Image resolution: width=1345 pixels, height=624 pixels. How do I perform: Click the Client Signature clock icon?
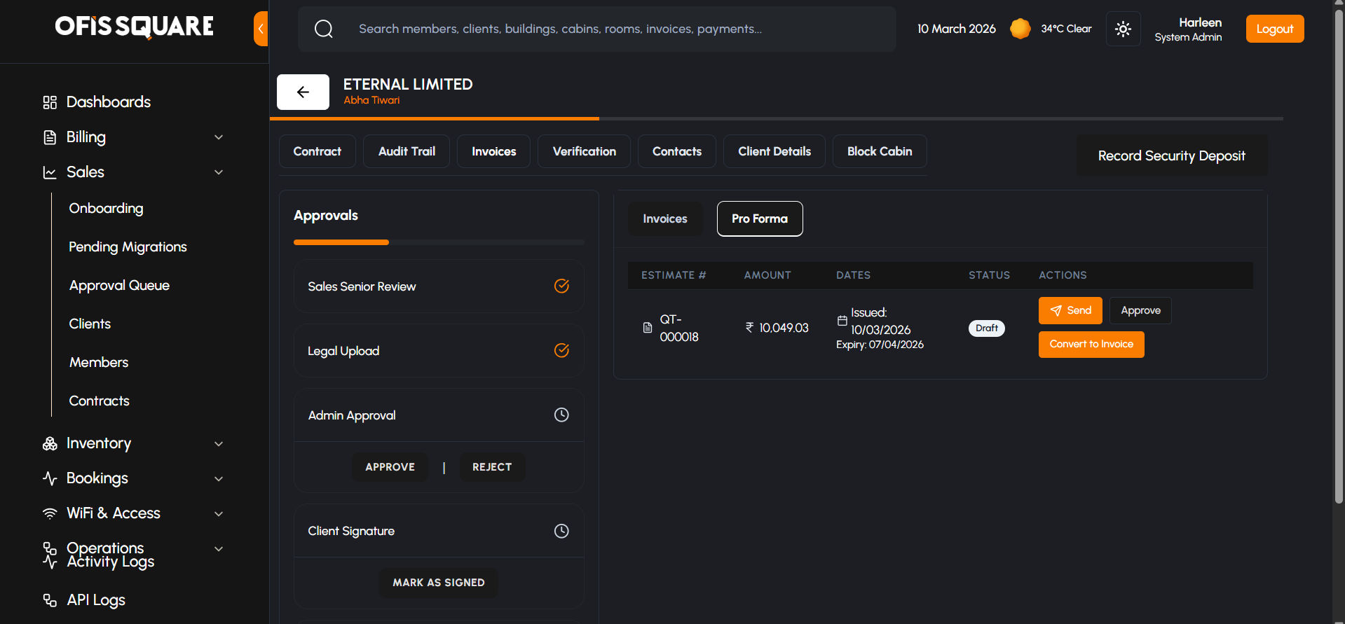[561, 531]
